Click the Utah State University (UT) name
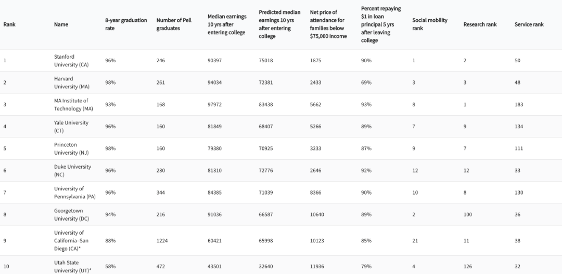The image size is (562, 274). pos(73,266)
